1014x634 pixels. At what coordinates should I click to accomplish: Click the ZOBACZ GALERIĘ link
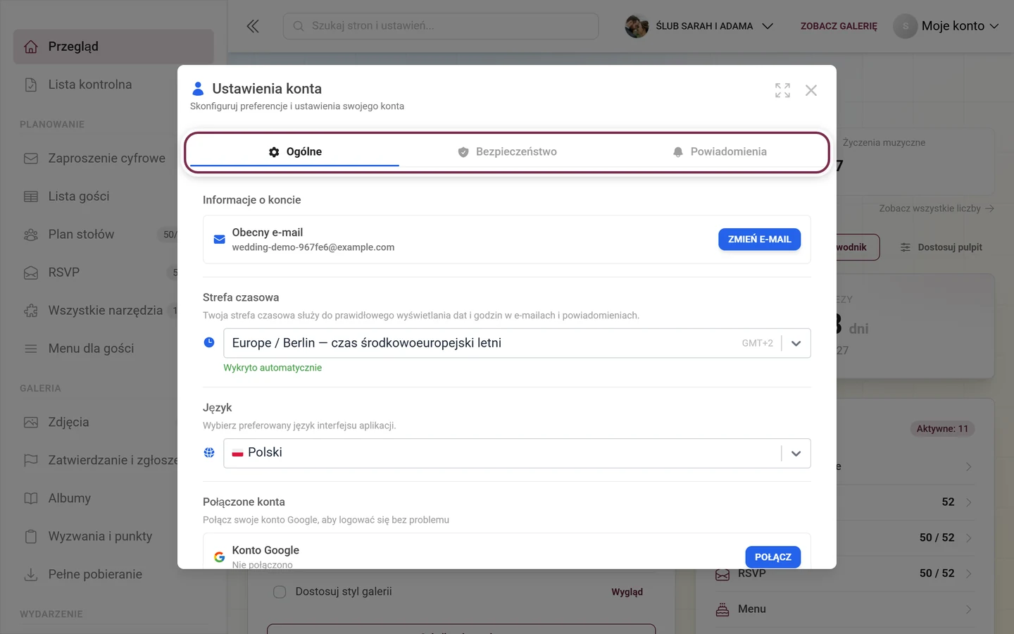839,26
